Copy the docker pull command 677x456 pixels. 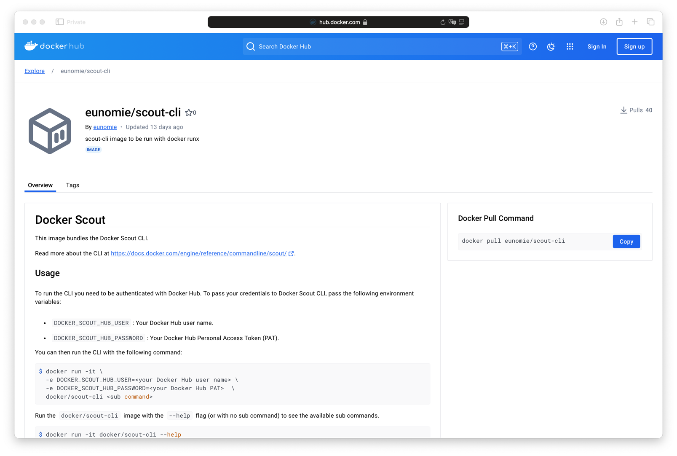[626, 241]
